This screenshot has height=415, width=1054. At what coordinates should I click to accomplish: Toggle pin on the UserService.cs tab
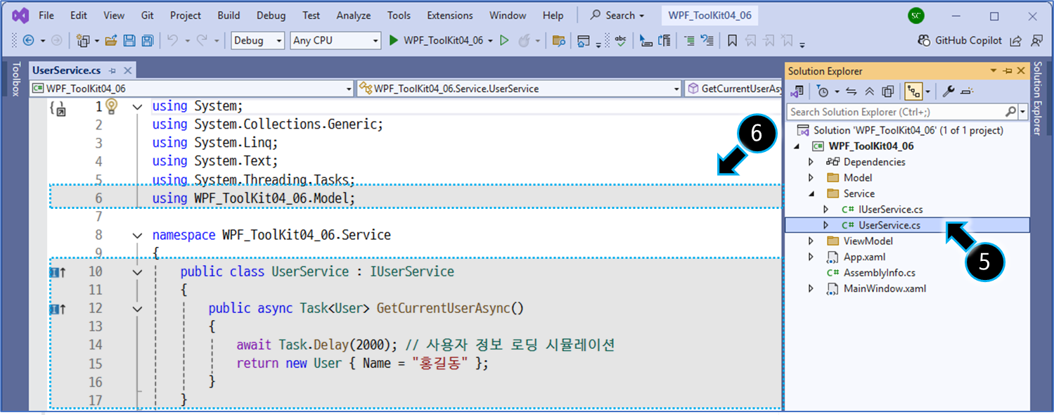point(113,71)
